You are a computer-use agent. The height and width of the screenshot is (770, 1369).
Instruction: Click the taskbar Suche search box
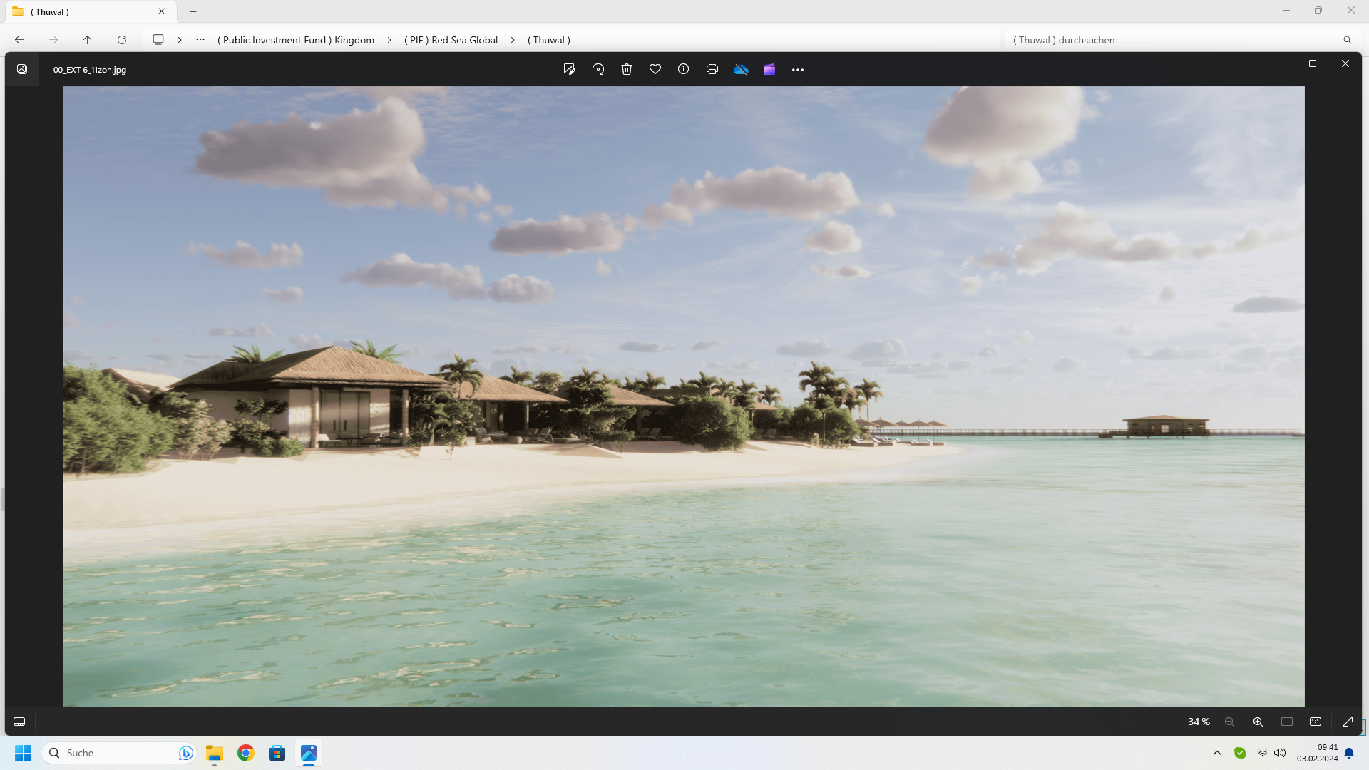pos(119,753)
